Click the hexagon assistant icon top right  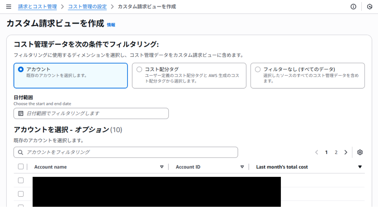pyautogui.click(x=369, y=7)
